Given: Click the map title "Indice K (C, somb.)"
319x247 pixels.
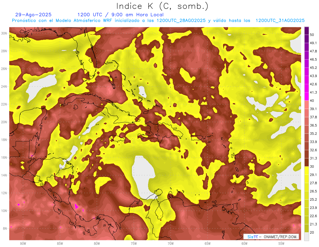Looking at the screenshot, I should pos(162,6).
